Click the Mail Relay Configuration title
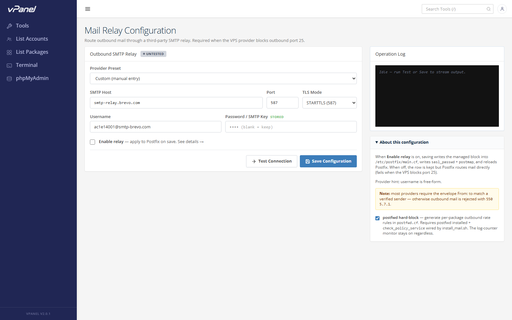 pos(130,30)
